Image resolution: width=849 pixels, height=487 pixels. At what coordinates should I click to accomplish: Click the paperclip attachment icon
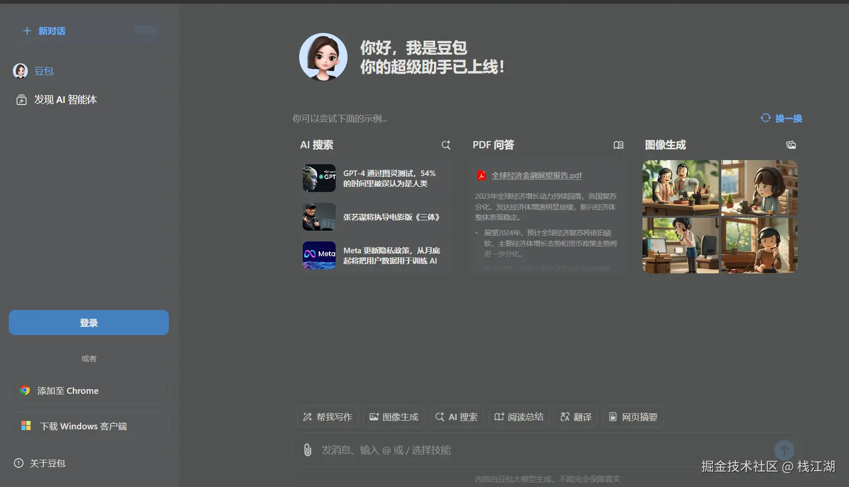point(307,450)
